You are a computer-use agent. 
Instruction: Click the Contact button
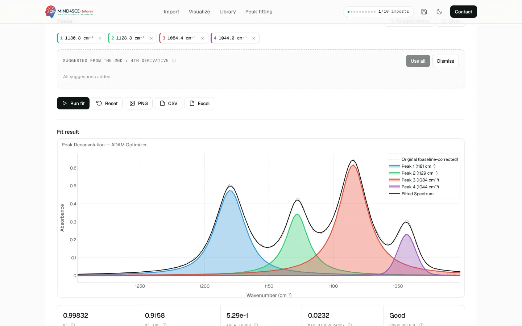tap(463, 12)
